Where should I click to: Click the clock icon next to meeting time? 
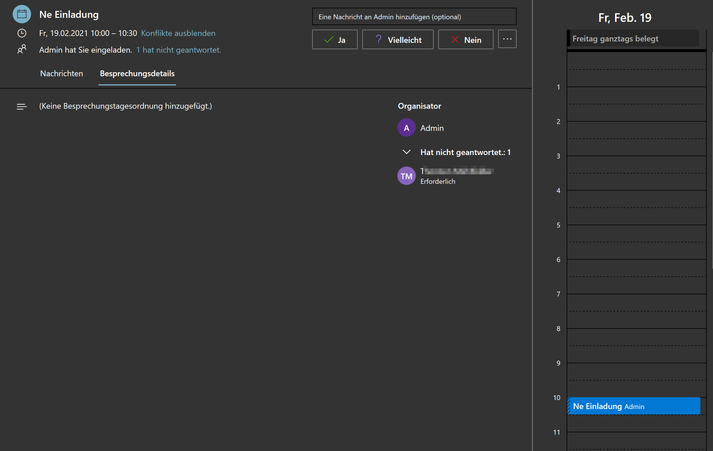coord(22,33)
